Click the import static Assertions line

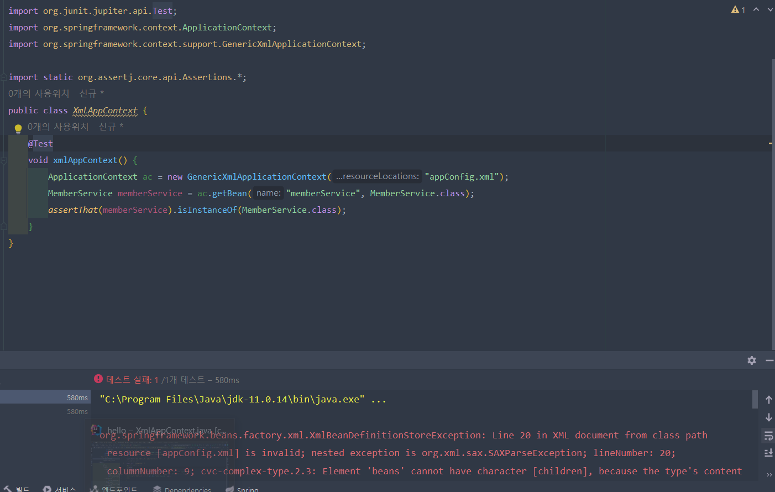(x=127, y=77)
